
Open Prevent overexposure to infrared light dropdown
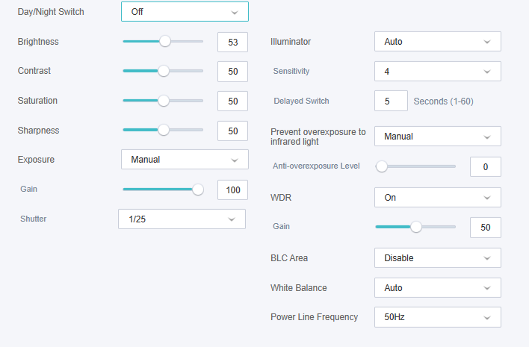[437, 137]
